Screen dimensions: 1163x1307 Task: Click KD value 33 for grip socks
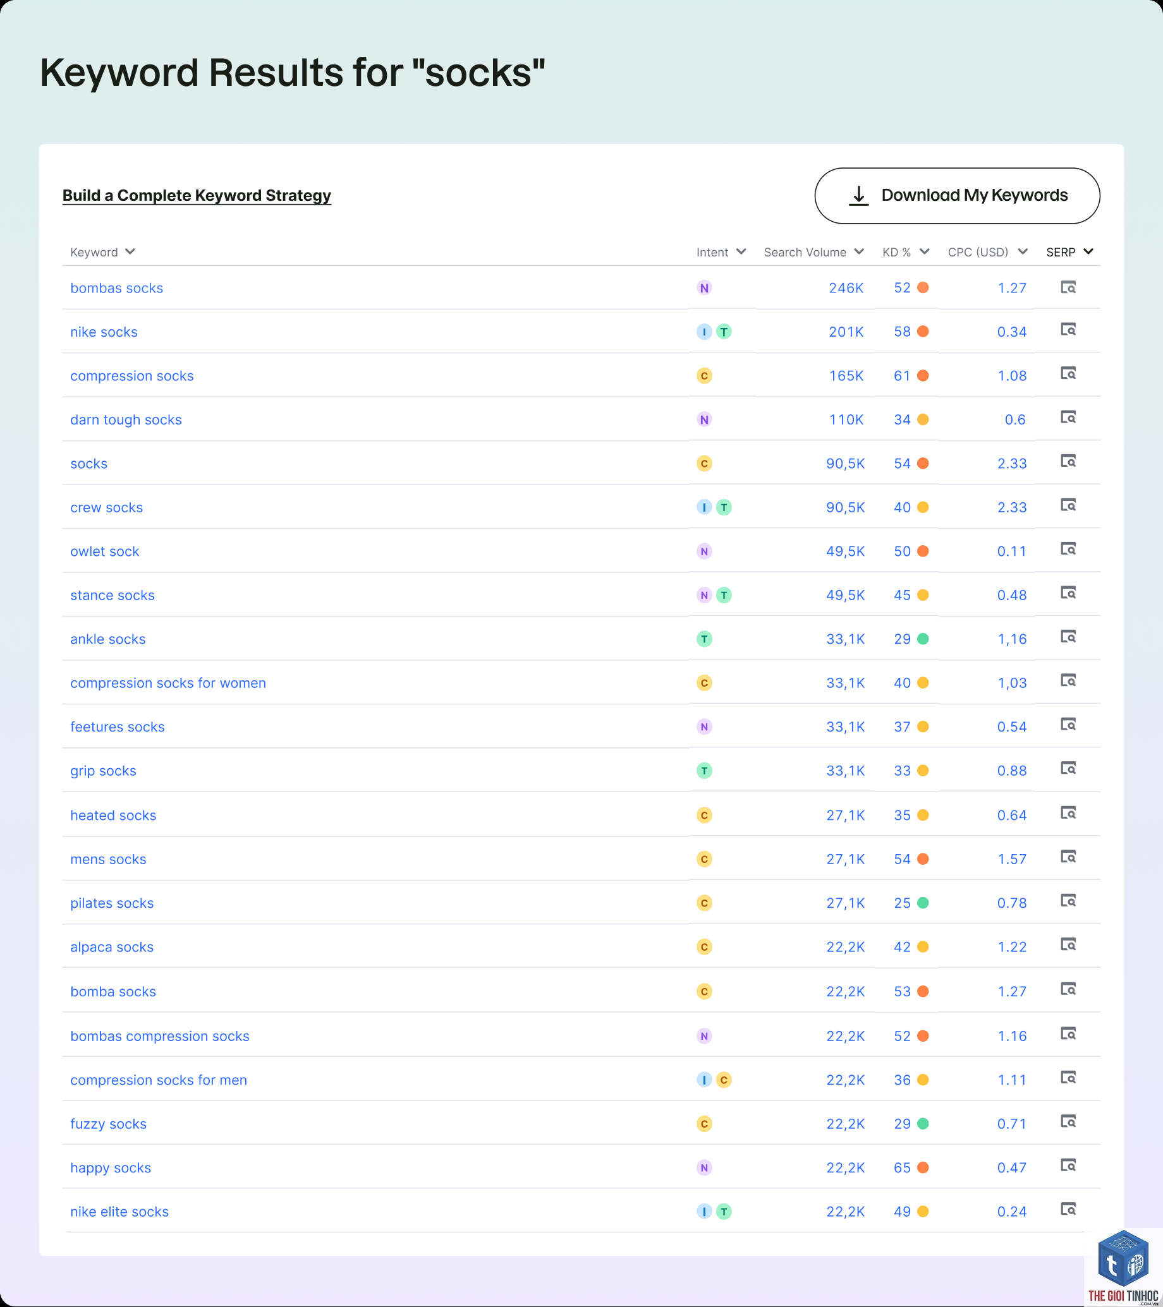pos(902,771)
